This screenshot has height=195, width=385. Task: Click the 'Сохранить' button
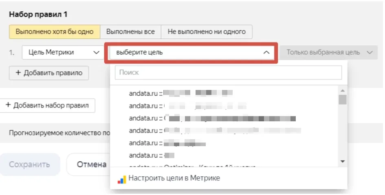(30, 164)
